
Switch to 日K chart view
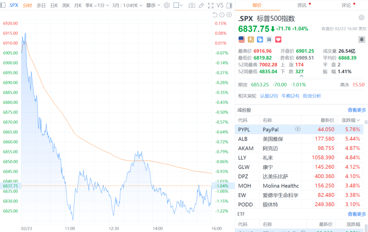click(x=54, y=5)
